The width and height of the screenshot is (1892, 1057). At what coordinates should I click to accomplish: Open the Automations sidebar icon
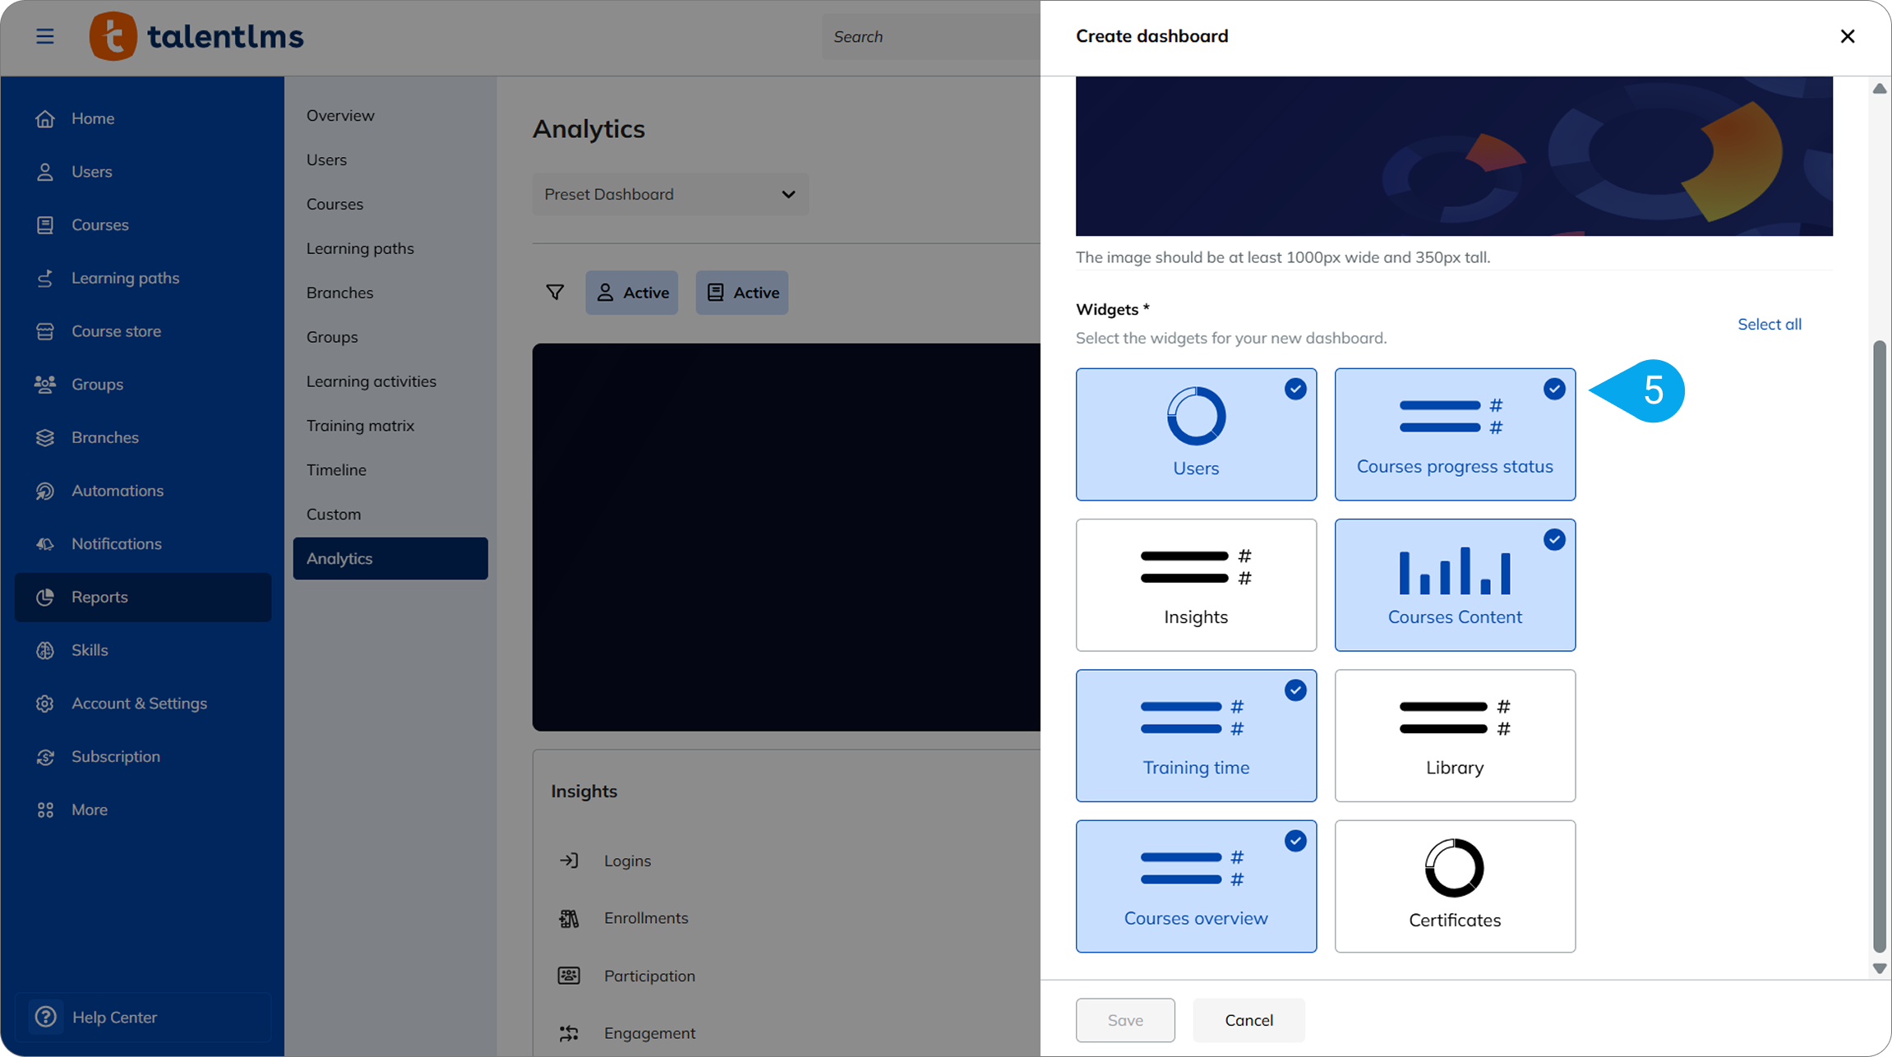pos(45,491)
